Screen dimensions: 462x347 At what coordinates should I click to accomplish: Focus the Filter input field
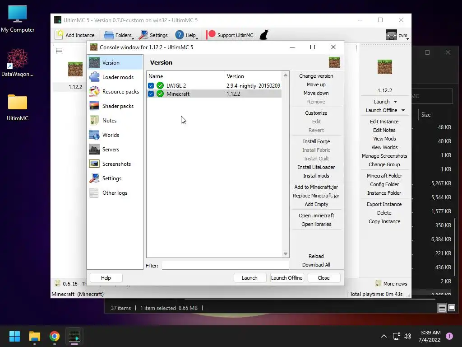pyautogui.click(x=225, y=265)
